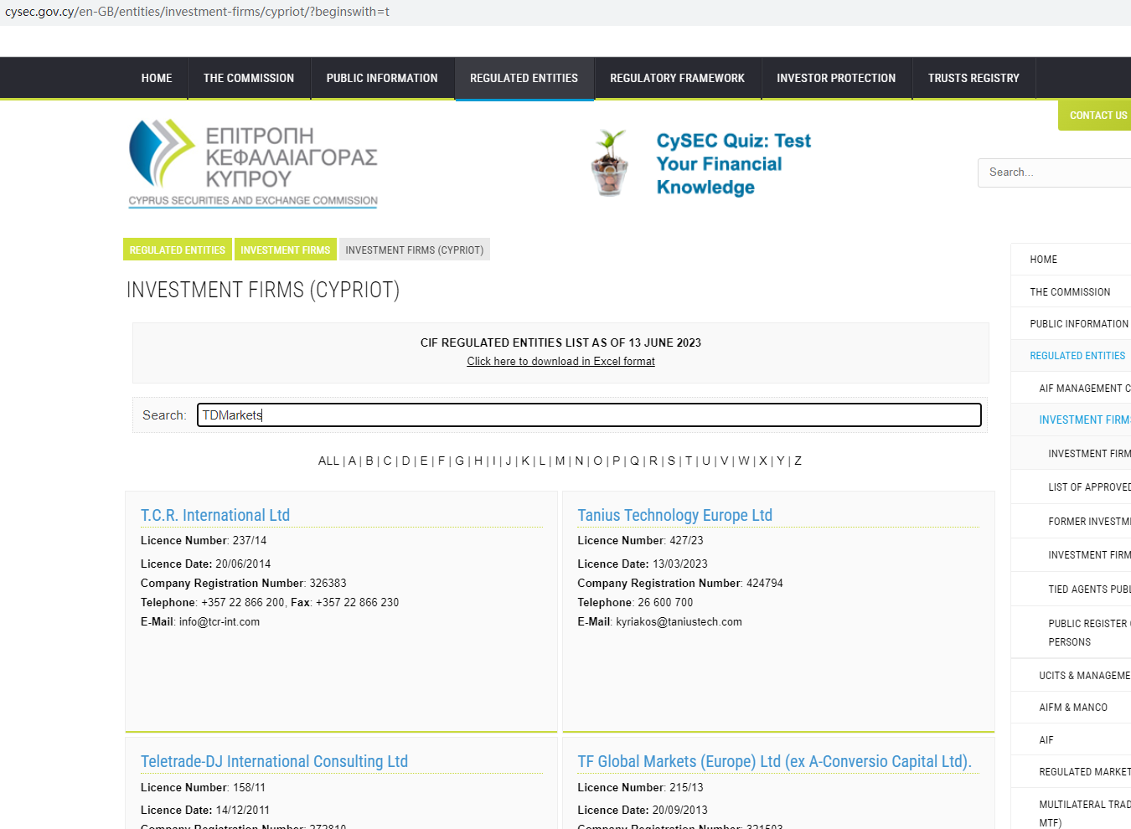The width and height of the screenshot is (1131, 829).
Task: Click email info@tcr-int.com
Action: point(219,621)
